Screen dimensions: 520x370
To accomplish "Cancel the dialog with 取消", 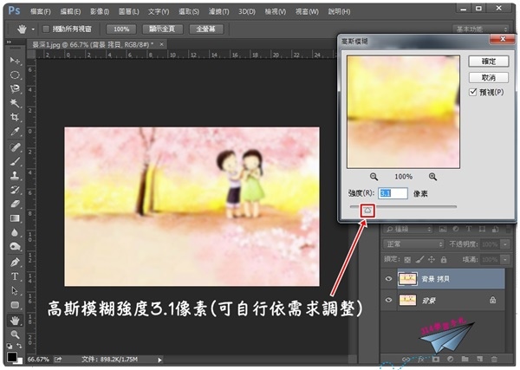I will click(x=489, y=78).
